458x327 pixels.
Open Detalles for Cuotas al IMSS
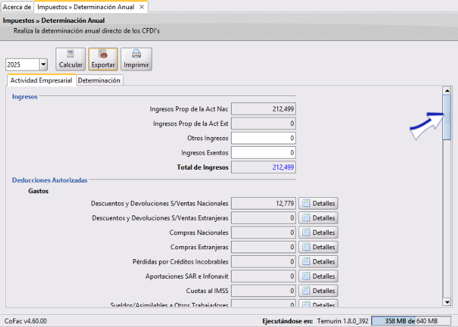tap(318, 291)
